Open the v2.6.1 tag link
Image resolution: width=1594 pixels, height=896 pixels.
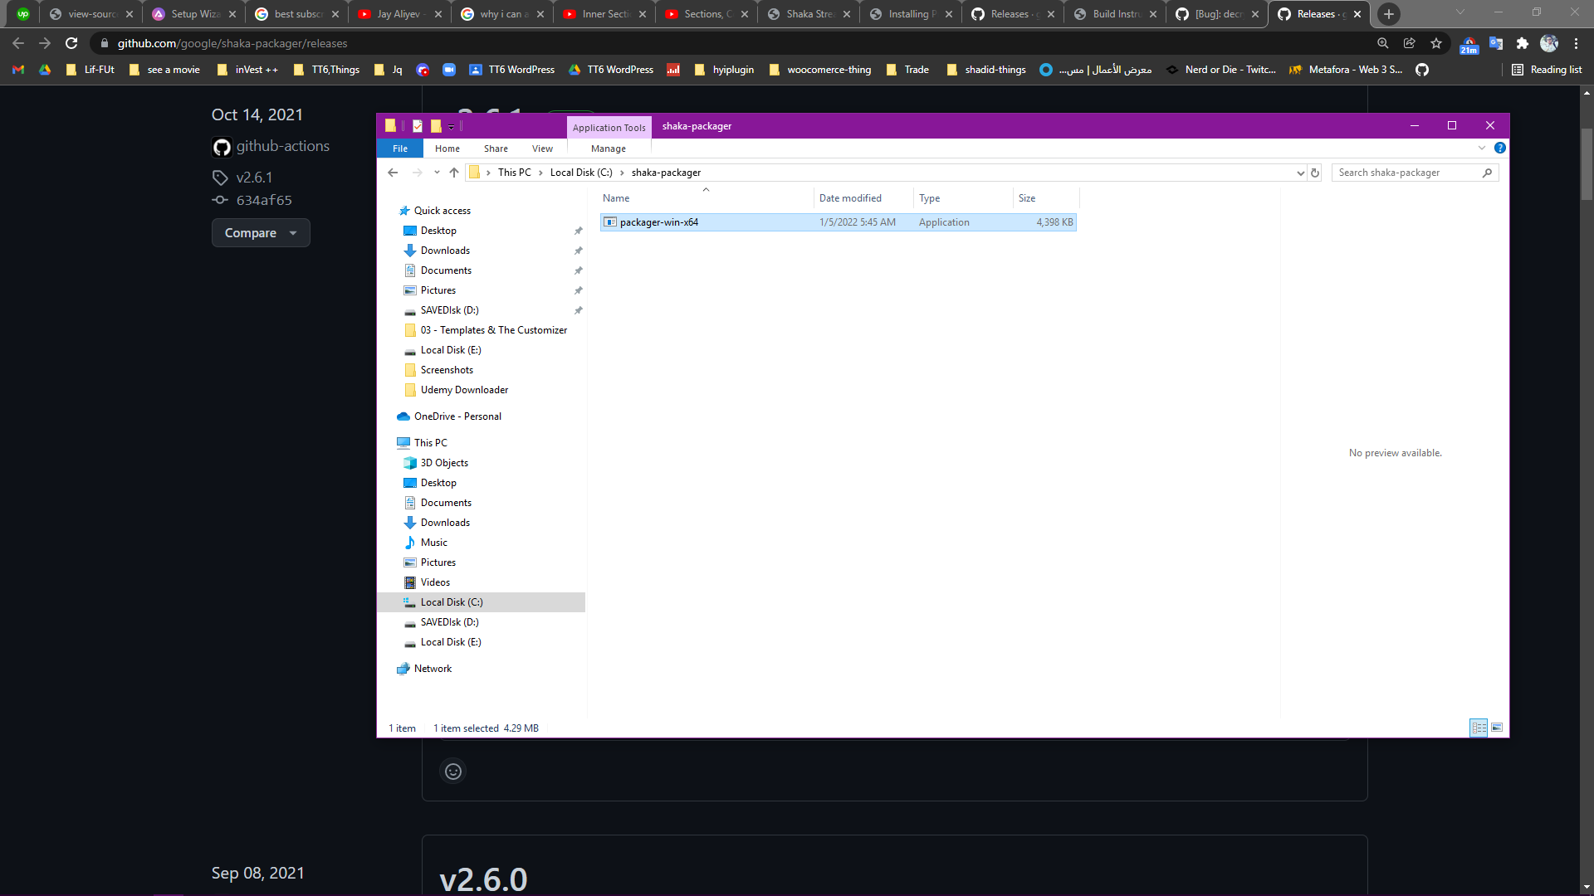[x=254, y=178]
